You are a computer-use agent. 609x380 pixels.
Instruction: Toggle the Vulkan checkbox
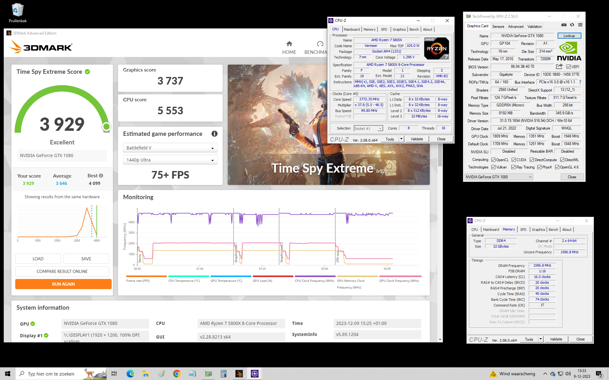(x=493, y=167)
